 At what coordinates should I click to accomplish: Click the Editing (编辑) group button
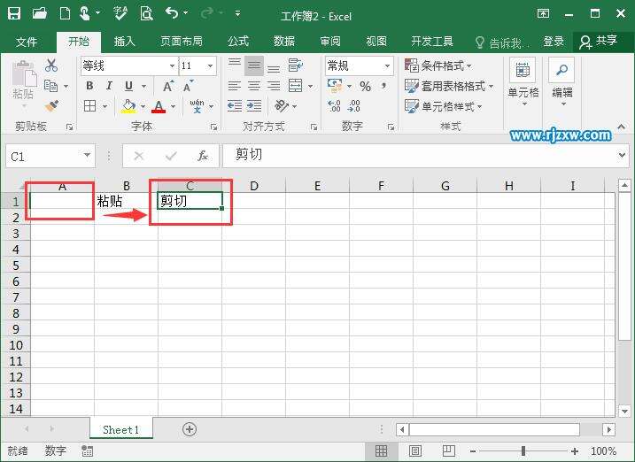pyautogui.click(x=562, y=83)
